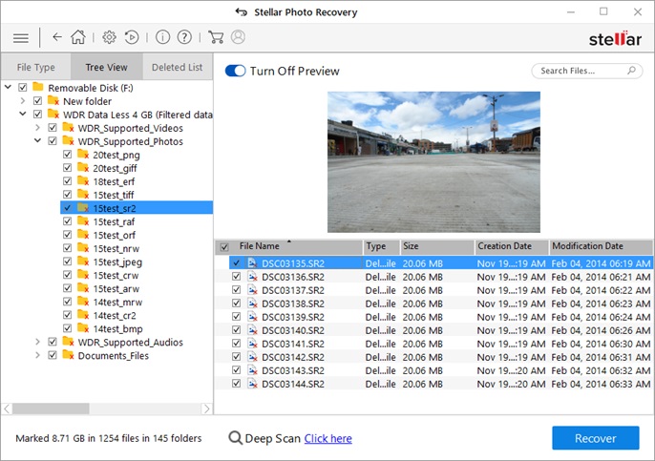Click the street photo preview image
The image size is (655, 461).
(433, 162)
